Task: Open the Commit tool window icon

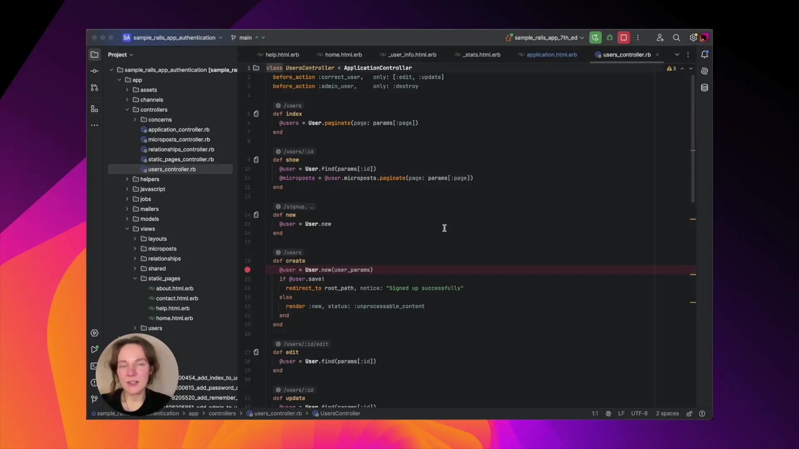Action: [x=94, y=71]
